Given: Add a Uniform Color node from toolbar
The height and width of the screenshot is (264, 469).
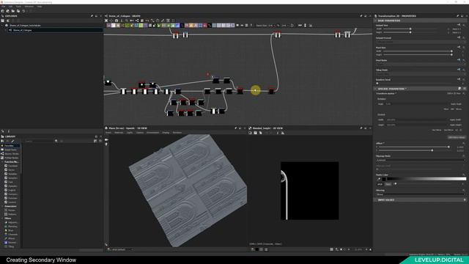Looking at the screenshot, I should (x=205, y=26).
